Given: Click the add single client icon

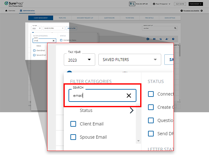Looking at the screenshot, I should tap(161, 39).
